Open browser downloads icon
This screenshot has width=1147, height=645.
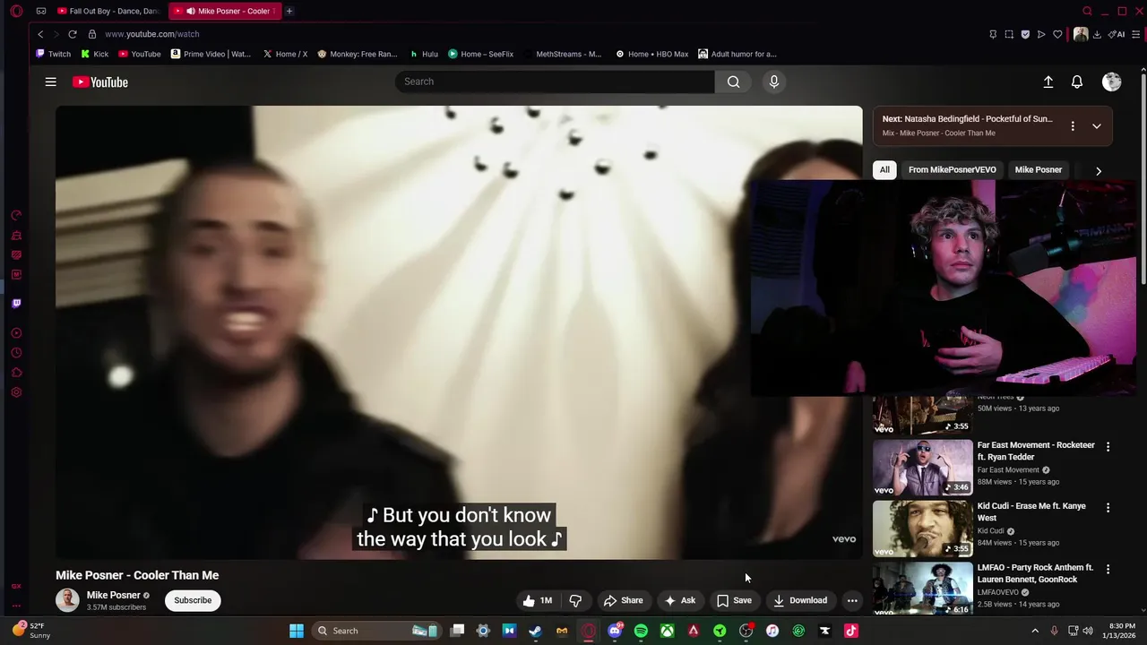tap(1097, 34)
